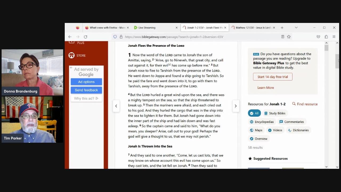Click the Suggested Resources heading
Viewport: 341px width, 192px height.
[270, 158]
